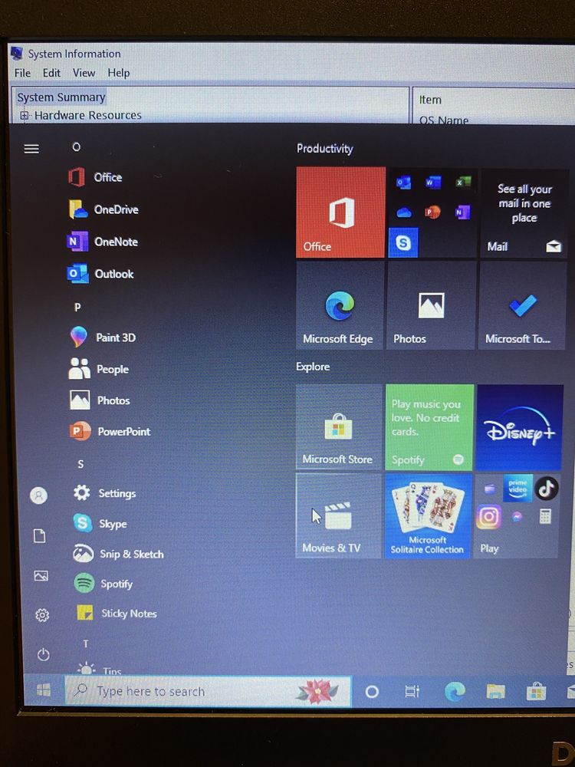Open the Photos tile

(x=431, y=305)
